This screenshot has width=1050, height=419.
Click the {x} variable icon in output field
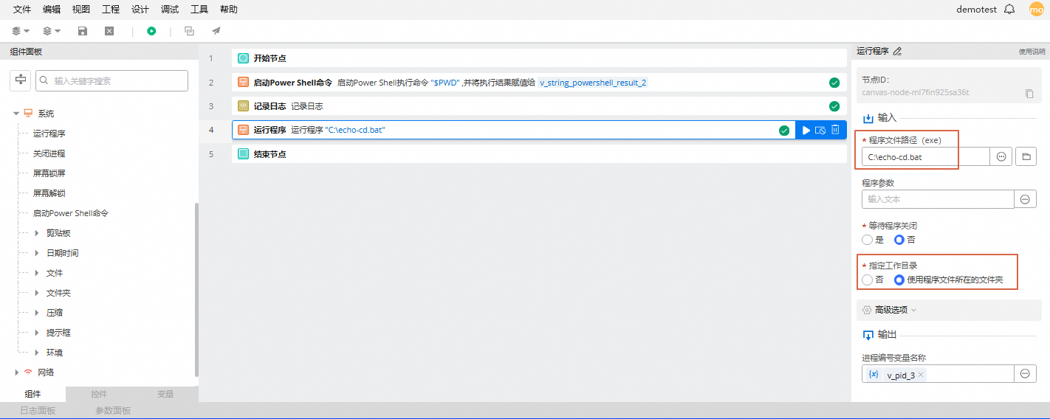874,375
